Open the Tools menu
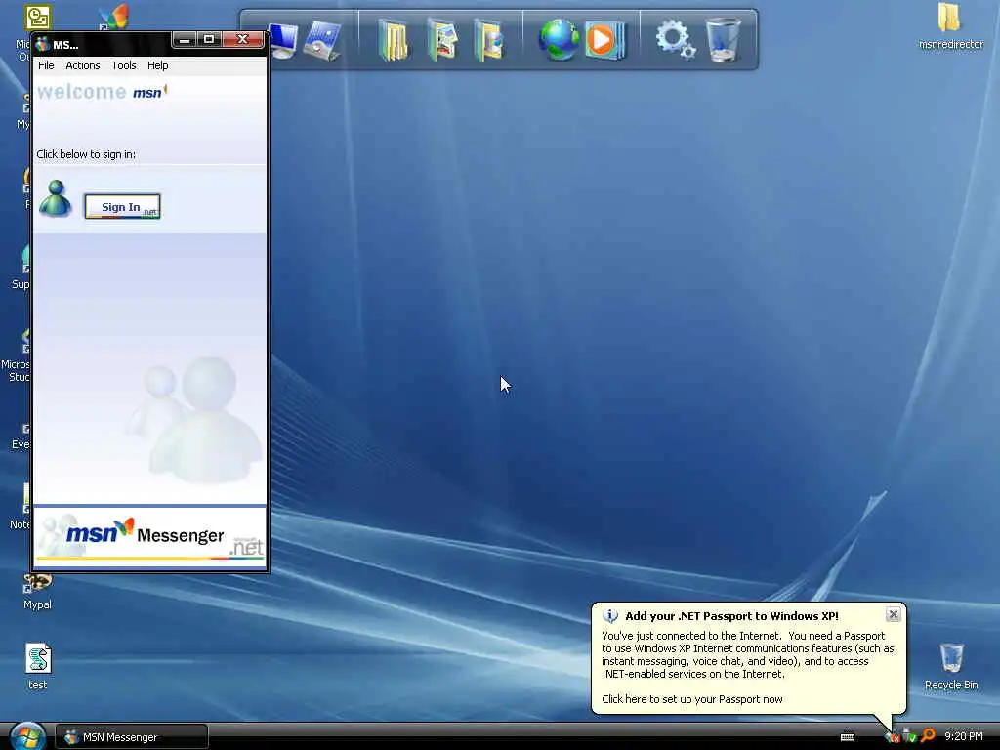The width and height of the screenshot is (1000, 750). click(x=124, y=65)
